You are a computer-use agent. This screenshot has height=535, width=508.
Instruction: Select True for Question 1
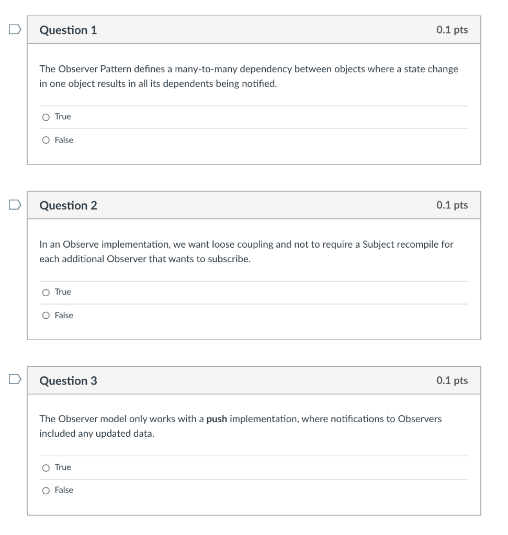[47, 117]
